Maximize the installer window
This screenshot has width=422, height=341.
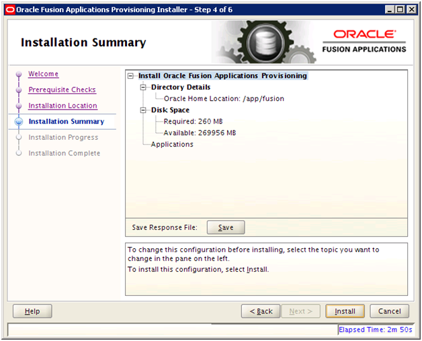coord(400,10)
